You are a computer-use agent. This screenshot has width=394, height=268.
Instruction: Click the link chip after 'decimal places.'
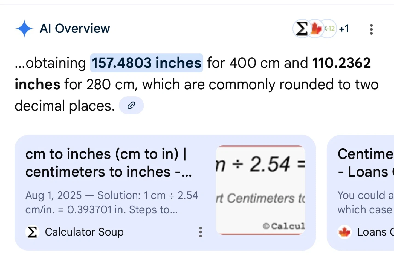click(x=131, y=105)
